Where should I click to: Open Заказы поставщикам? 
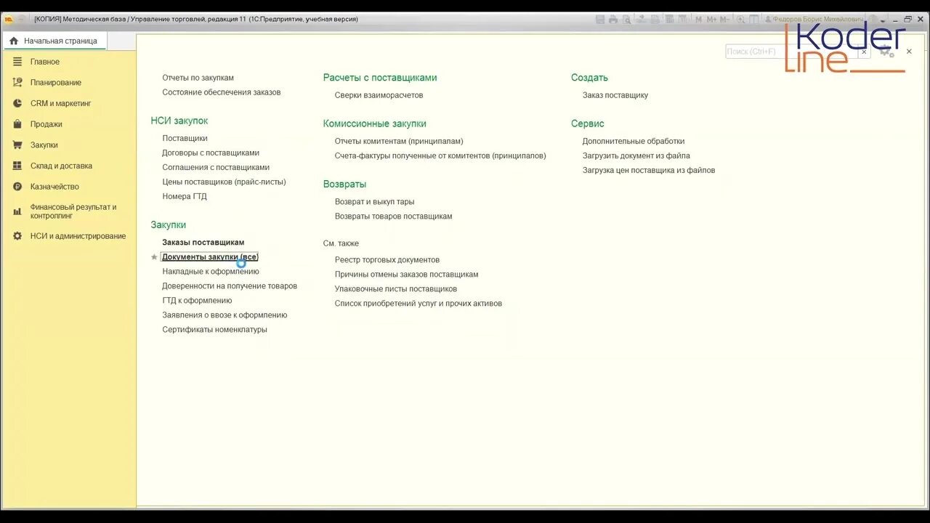coord(203,243)
